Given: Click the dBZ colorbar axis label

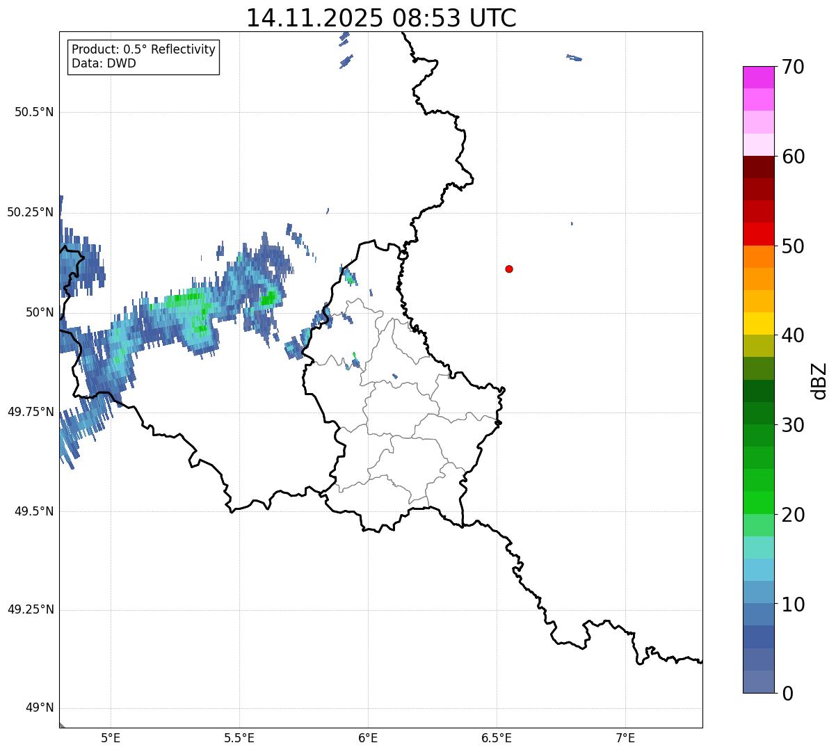Looking at the screenshot, I should [819, 381].
